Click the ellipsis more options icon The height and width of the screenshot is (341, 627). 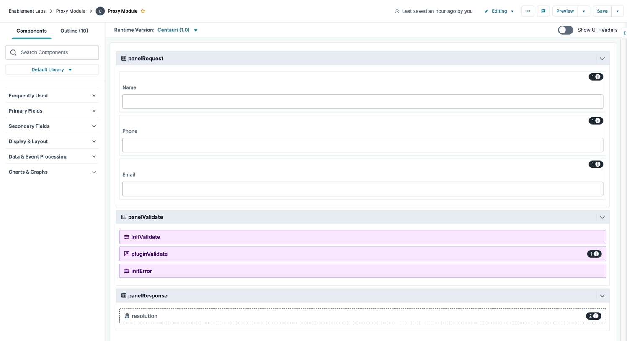527,11
